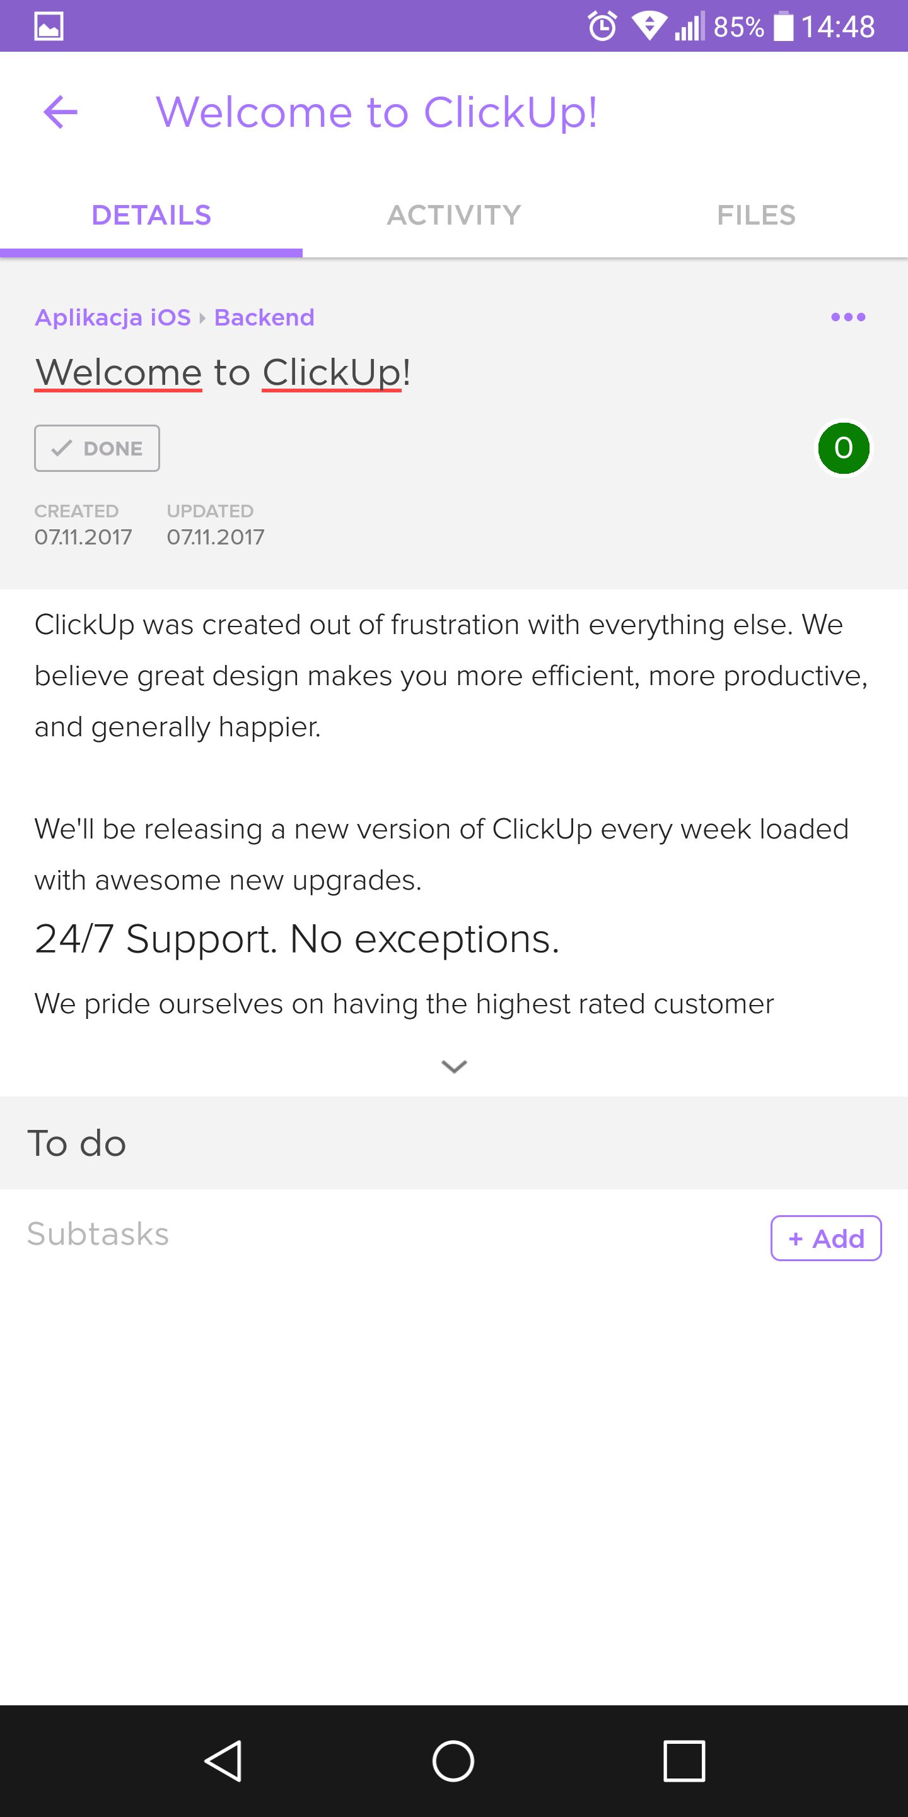
Task: Tap the Android back navigation triangle
Action: (x=224, y=1761)
